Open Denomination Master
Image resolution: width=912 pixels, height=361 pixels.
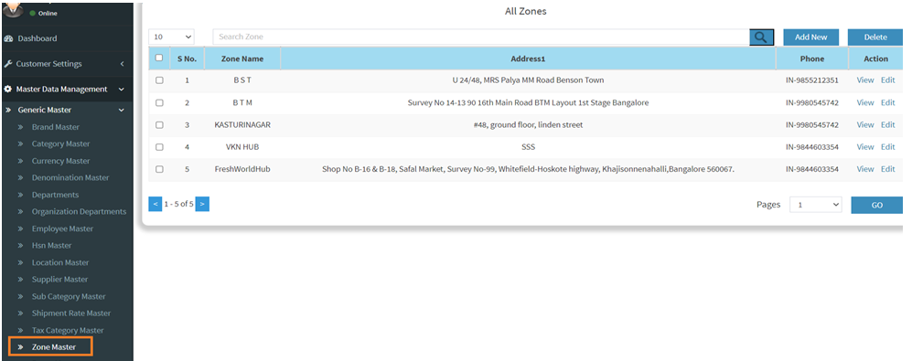pyautogui.click(x=70, y=178)
